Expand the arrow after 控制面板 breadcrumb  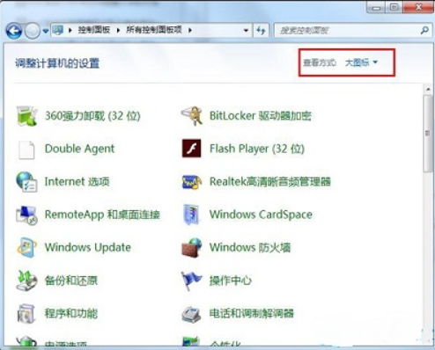click(118, 30)
